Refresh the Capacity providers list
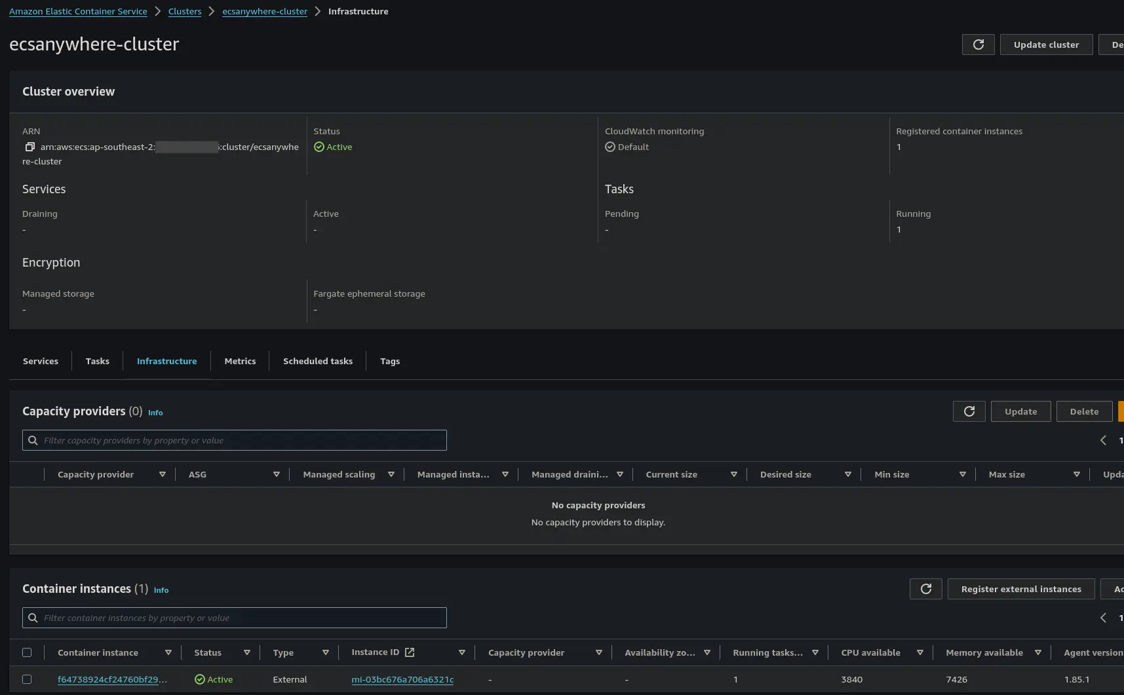 click(969, 411)
